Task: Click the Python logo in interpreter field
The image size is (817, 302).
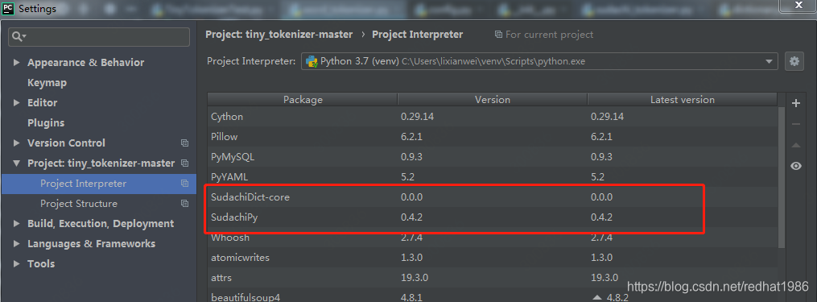Action: (312, 61)
